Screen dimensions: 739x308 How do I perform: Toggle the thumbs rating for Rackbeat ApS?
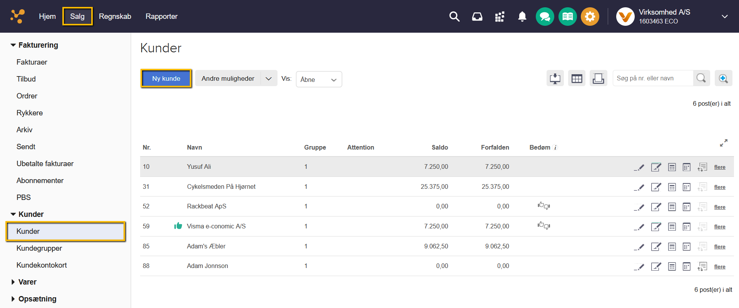pyautogui.click(x=543, y=206)
